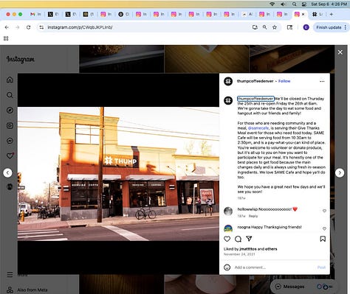This screenshot has height=294, width=350.
Task: Reload the page with the refresh icon
Action: [29, 27]
